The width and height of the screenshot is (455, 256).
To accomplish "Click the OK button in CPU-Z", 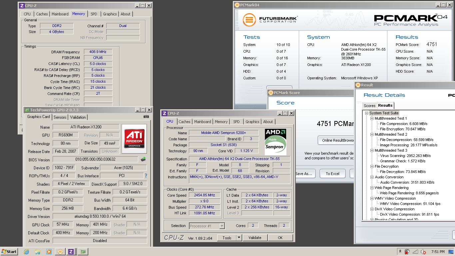I will pos(280,238).
